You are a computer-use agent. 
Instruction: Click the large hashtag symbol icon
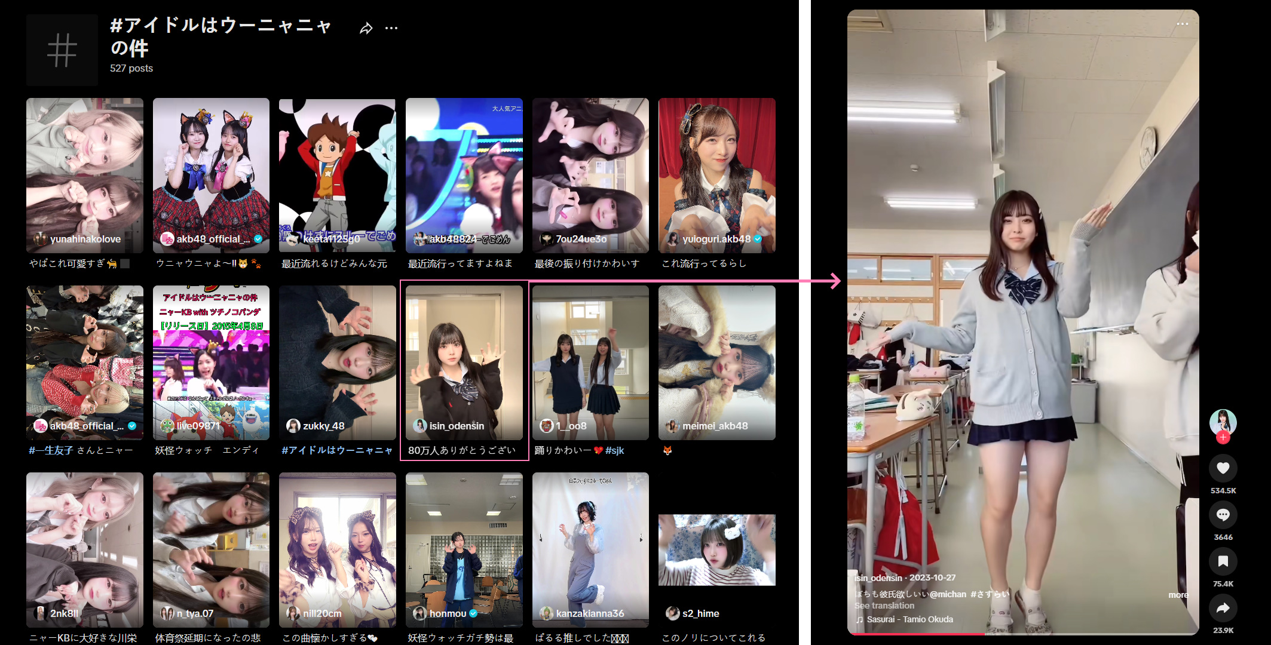tap(62, 50)
